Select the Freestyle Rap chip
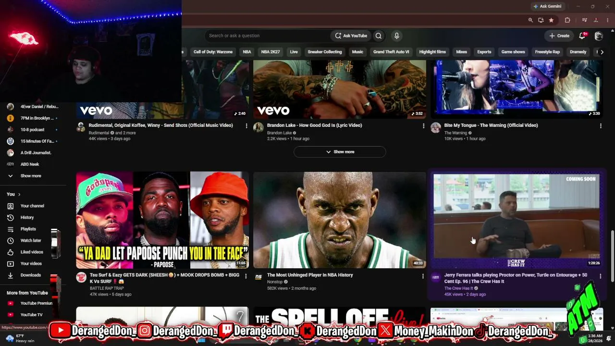615x346 pixels. [547, 52]
